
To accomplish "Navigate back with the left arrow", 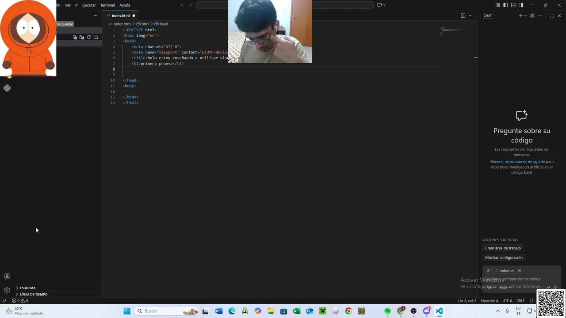I will [x=182, y=5].
